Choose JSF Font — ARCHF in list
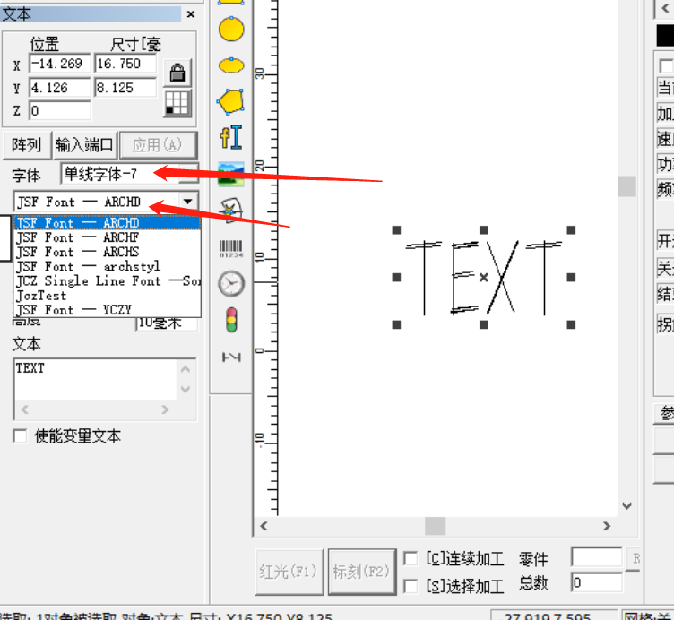 (x=108, y=237)
